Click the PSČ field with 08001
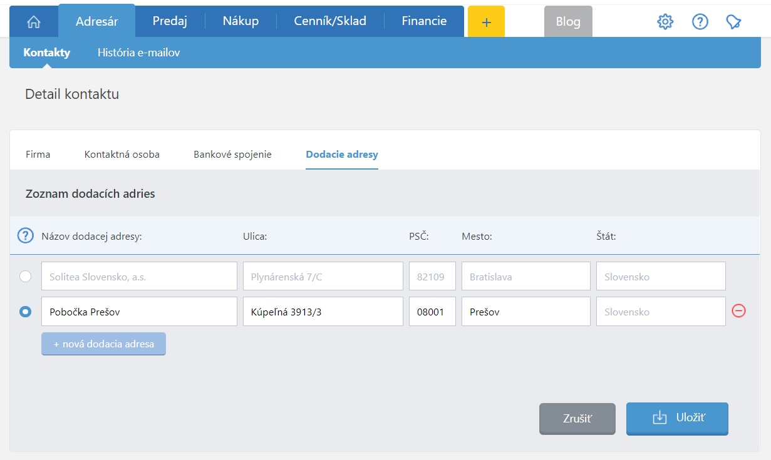The height and width of the screenshot is (460, 771). pos(432,311)
